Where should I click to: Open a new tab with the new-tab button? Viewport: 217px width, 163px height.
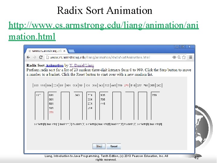(x=71, y=51)
